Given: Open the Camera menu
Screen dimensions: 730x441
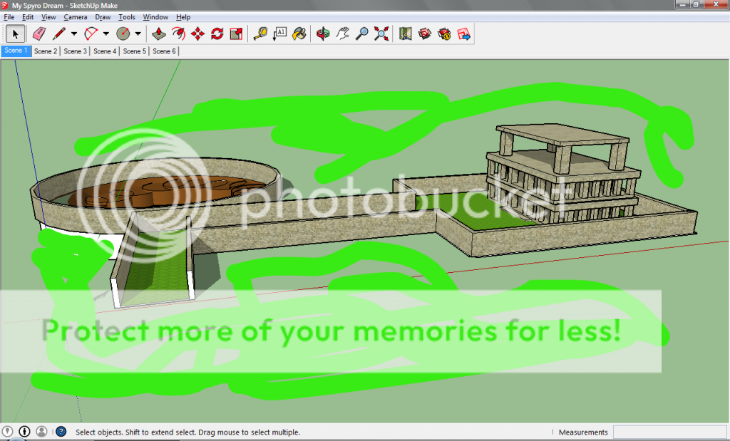Looking at the screenshot, I should 76,17.
